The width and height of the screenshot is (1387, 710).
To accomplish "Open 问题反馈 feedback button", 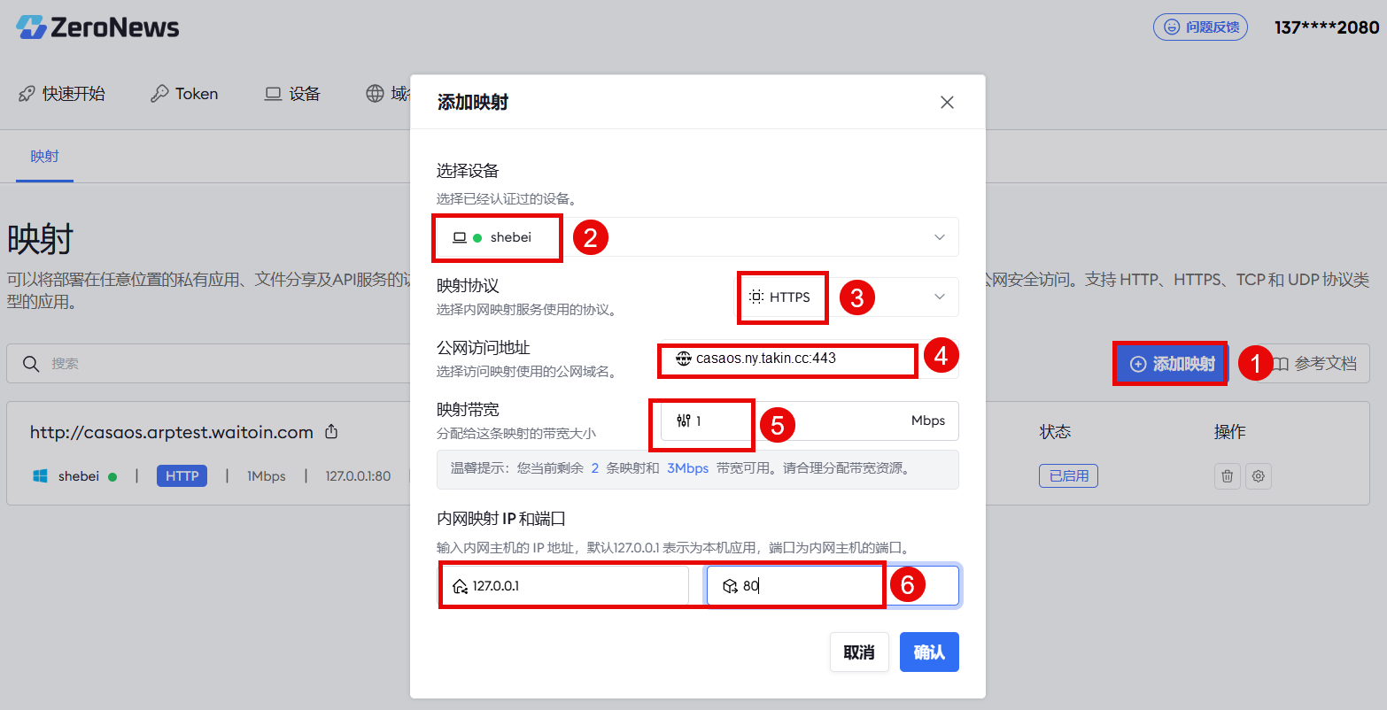I will [x=1200, y=27].
